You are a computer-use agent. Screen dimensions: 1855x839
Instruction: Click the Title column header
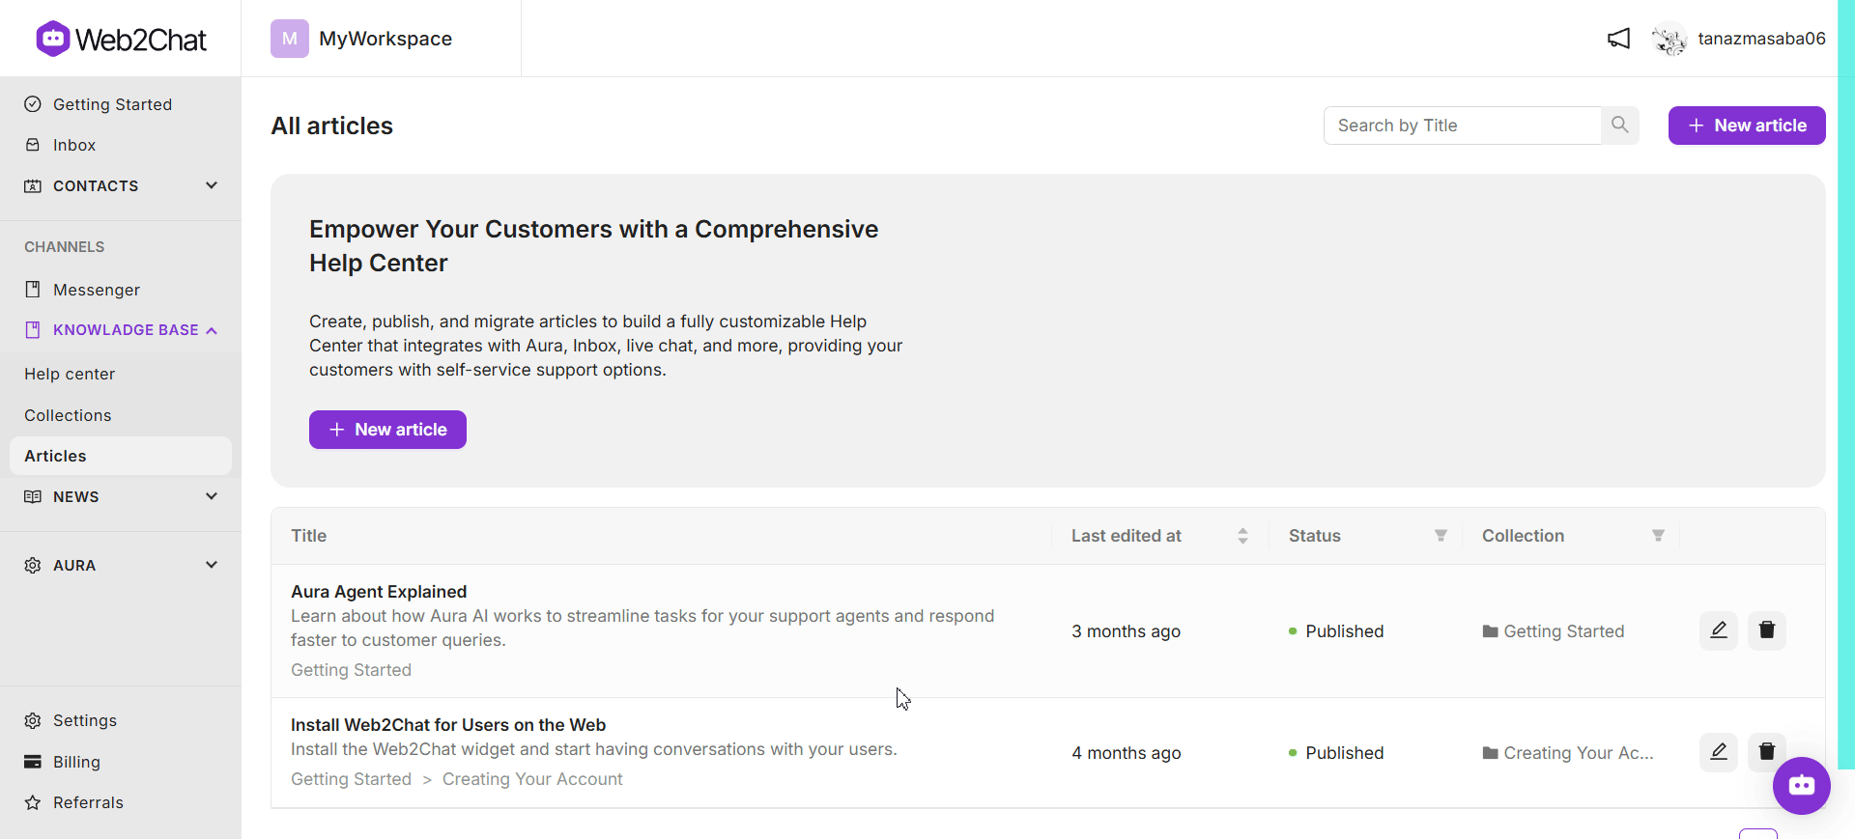coord(309,536)
